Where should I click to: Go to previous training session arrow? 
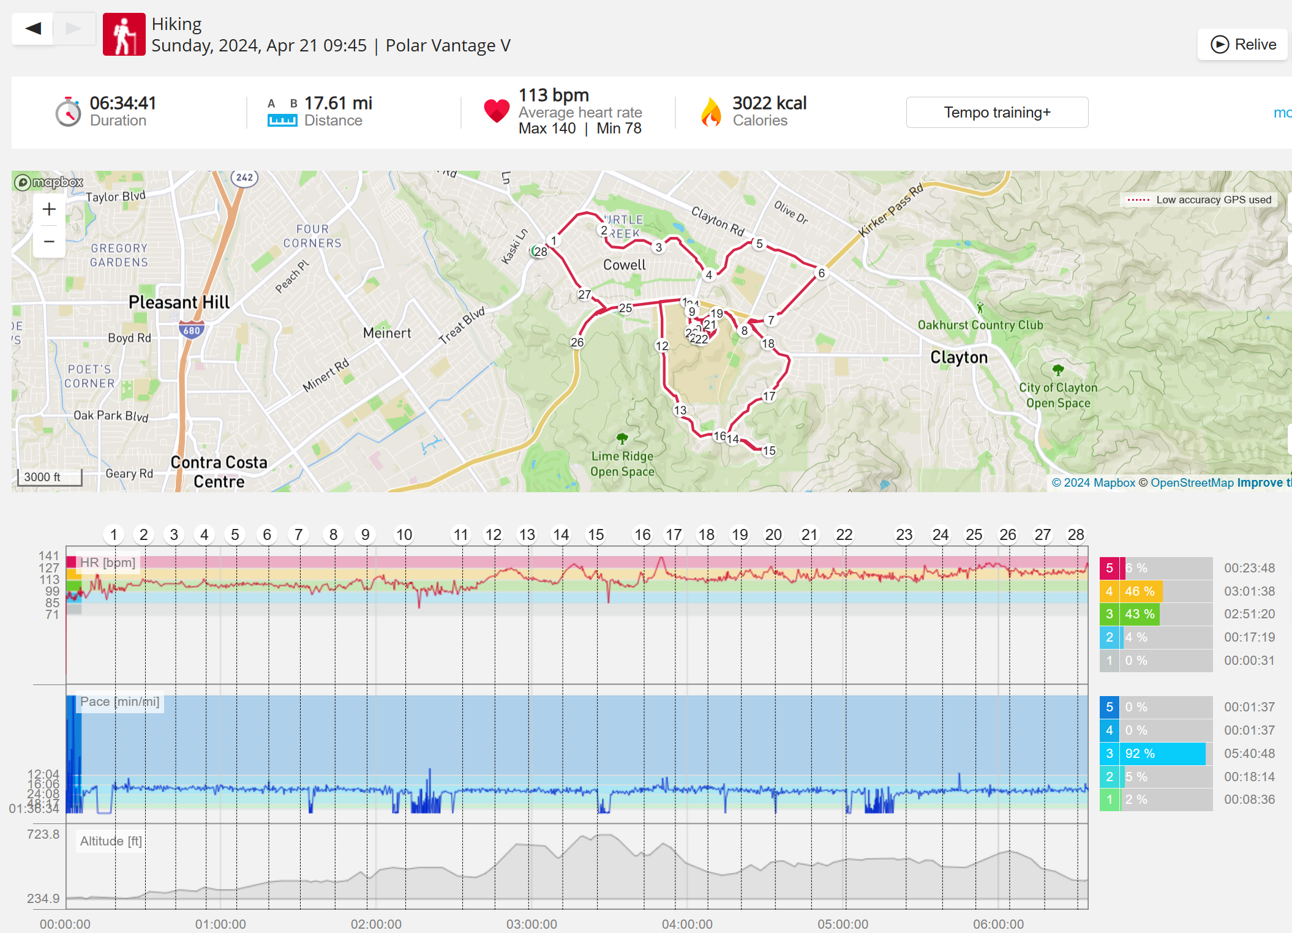tap(33, 28)
